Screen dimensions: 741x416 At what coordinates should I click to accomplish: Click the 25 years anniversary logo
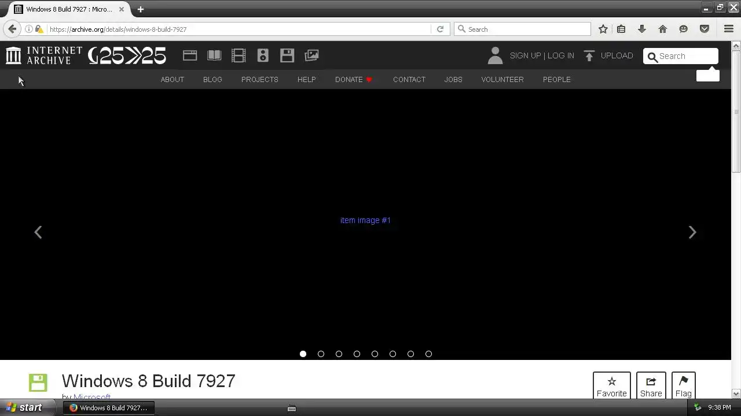pyautogui.click(x=127, y=55)
